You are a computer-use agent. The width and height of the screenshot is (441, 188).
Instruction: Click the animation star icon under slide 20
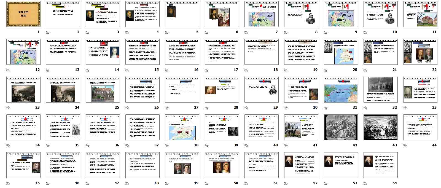[x=326, y=70]
